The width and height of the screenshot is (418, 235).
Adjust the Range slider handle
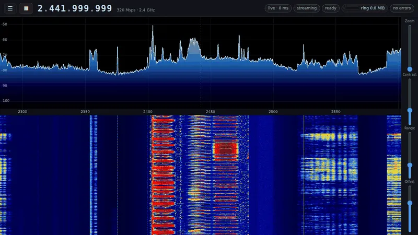coord(410,166)
